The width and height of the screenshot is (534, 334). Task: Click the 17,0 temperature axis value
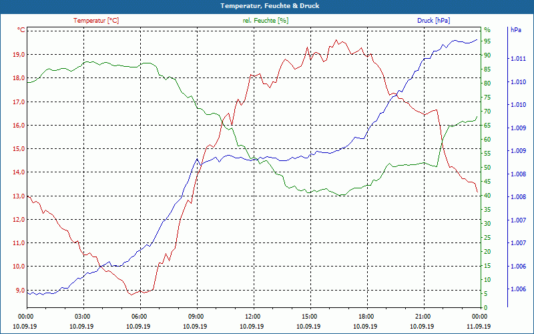pyautogui.click(x=19, y=102)
